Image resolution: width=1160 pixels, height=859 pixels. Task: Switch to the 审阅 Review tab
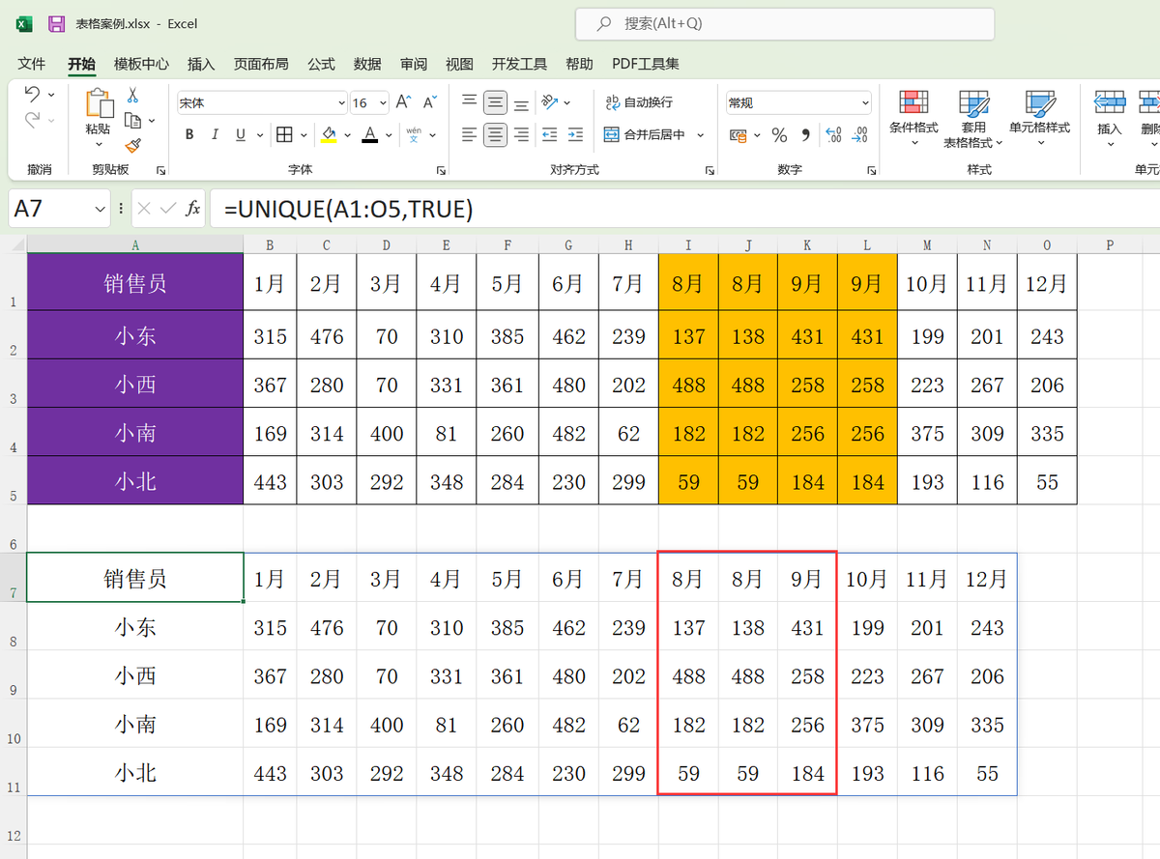click(414, 64)
